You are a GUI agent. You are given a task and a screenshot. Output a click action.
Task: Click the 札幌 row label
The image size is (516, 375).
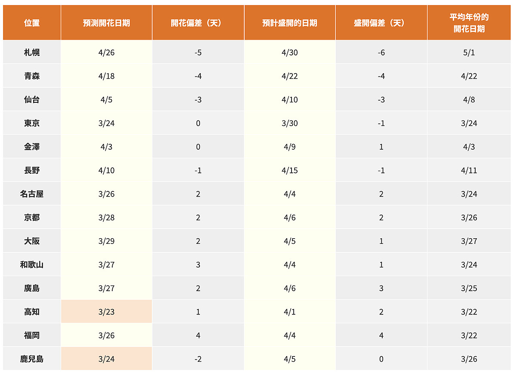pyautogui.click(x=32, y=52)
